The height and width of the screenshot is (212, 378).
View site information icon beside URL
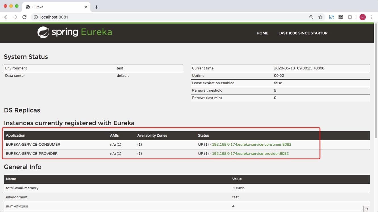[x=36, y=17]
